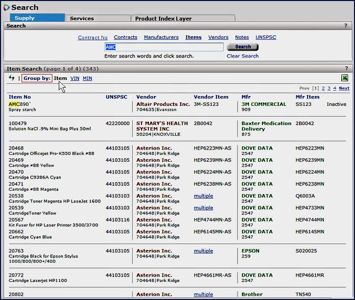Screen dimensions: 355x300
Task: Search by Contract No link
Action: 93,37
